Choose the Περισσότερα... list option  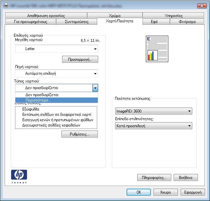tap(56, 100)
